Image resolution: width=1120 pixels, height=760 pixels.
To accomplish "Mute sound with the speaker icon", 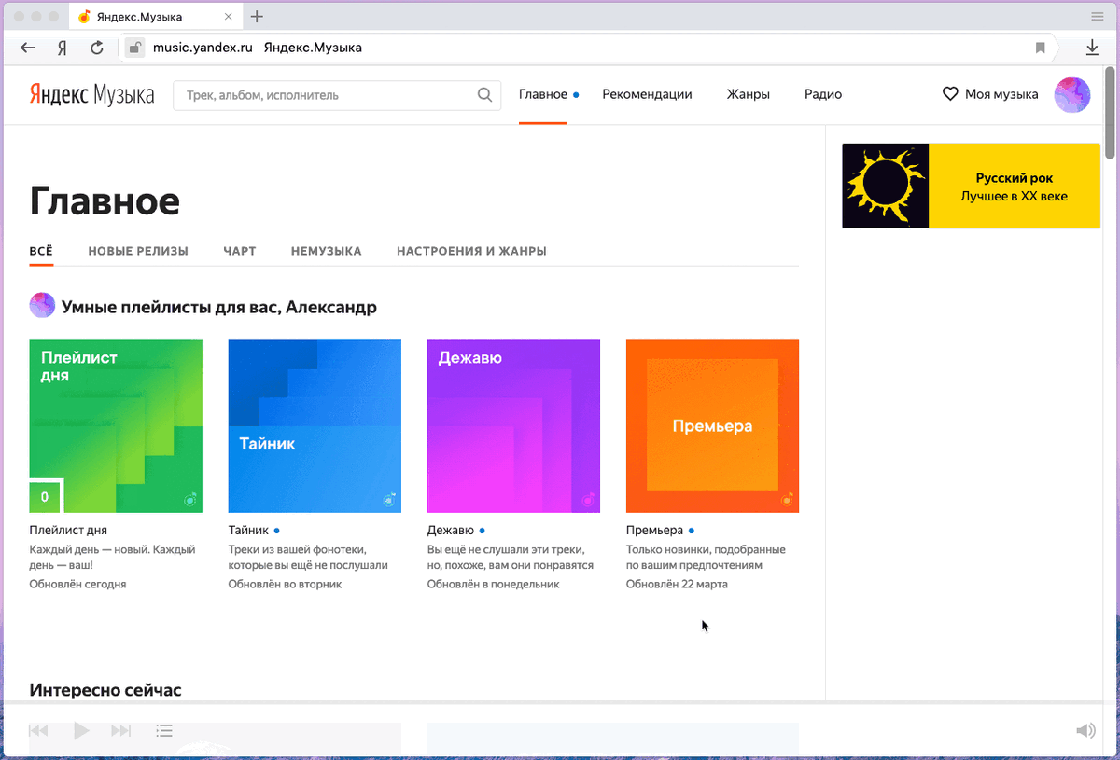I will click(1085, 731).
